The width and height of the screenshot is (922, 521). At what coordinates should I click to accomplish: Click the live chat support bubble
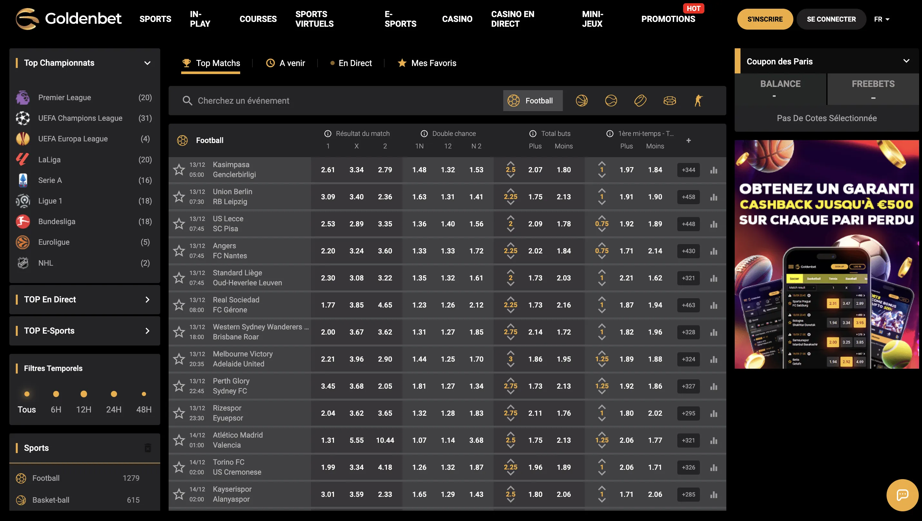click(x=902, y=495)
